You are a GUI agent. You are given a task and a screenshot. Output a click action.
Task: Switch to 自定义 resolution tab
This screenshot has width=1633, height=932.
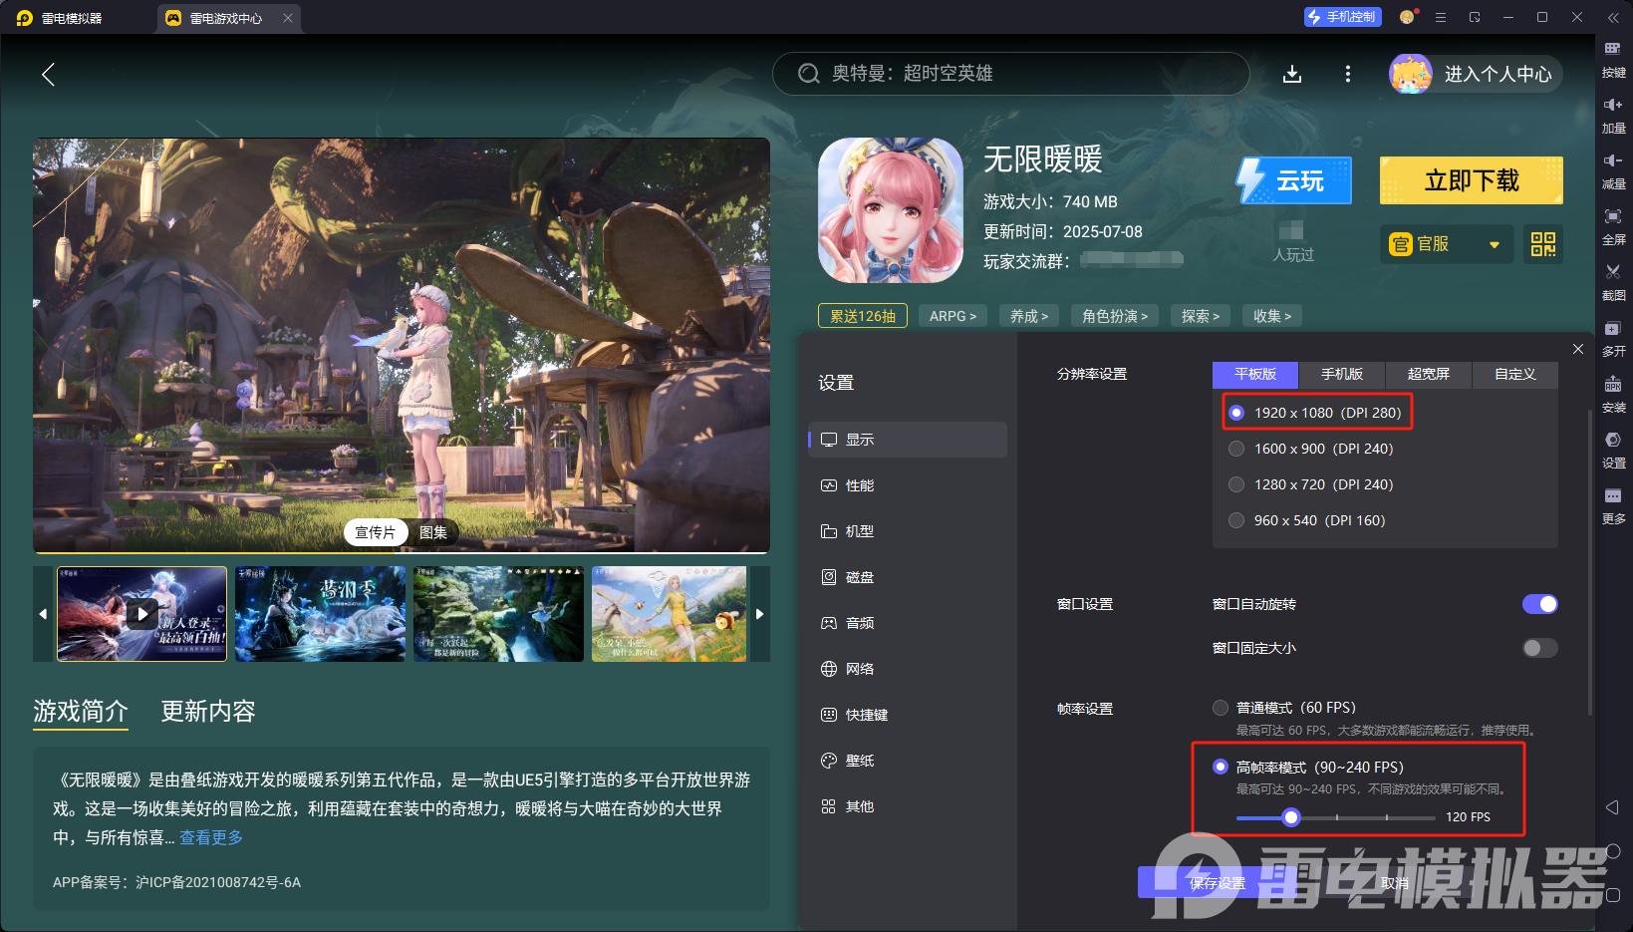(1514, 374)
